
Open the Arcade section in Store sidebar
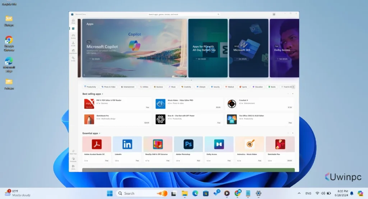click(73, 44)
